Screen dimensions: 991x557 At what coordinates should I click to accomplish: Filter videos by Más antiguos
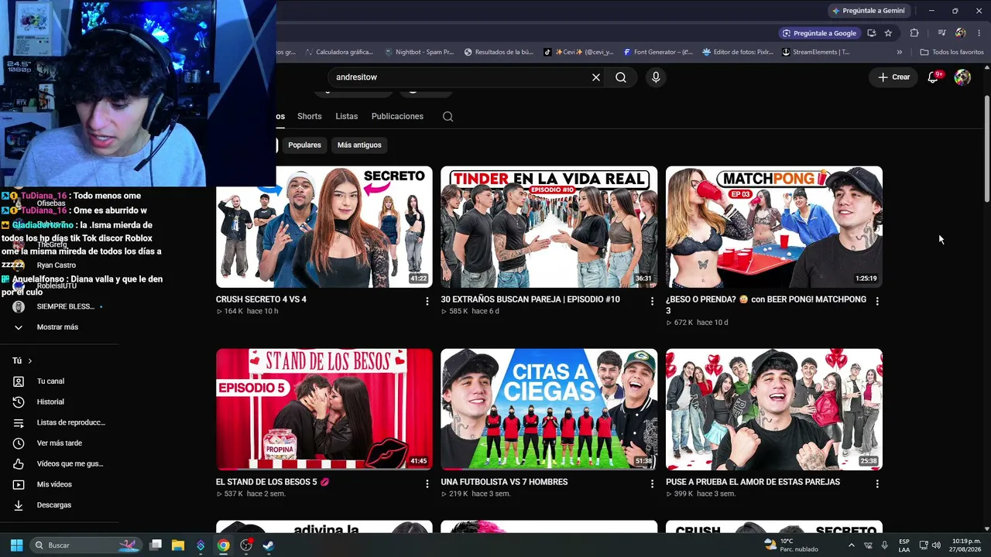(x=359, y=145)
